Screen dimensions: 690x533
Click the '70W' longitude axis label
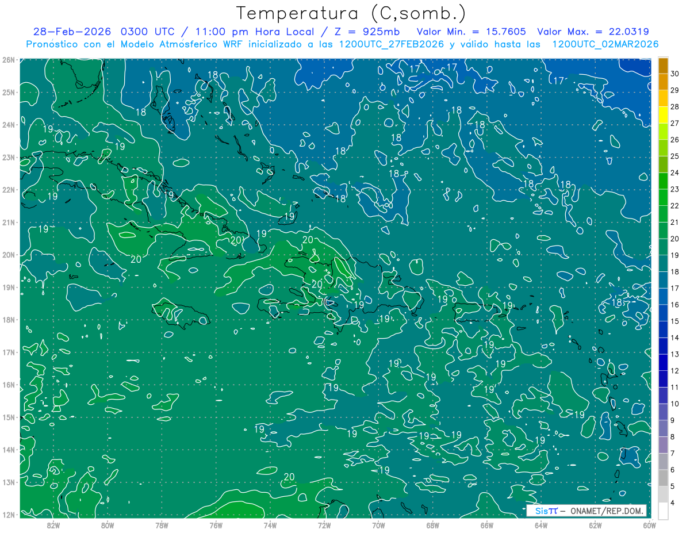click(x=378, y=524)
